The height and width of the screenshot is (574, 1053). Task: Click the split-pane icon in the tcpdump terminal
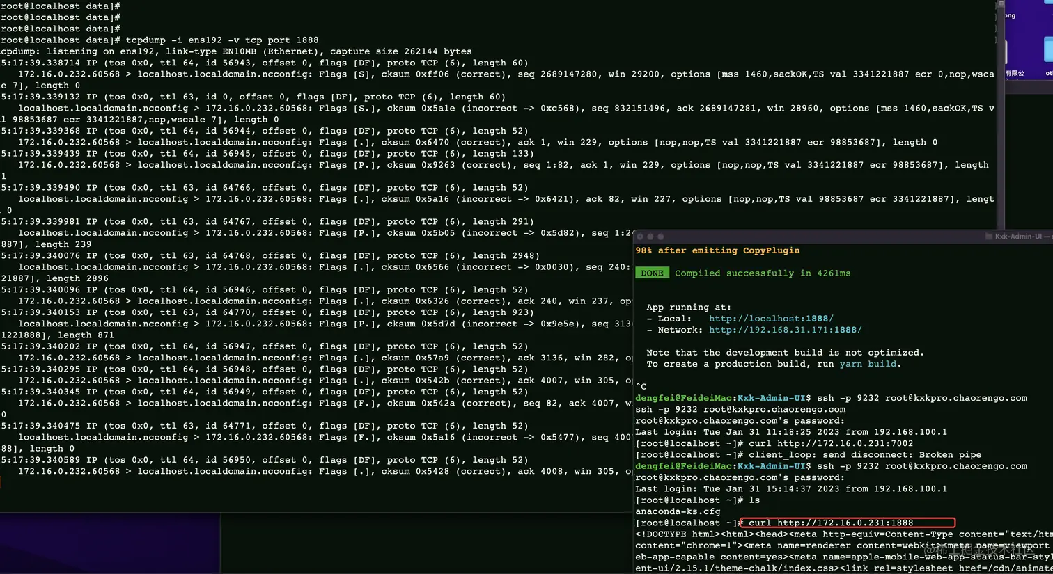(x=1001, y=3)
